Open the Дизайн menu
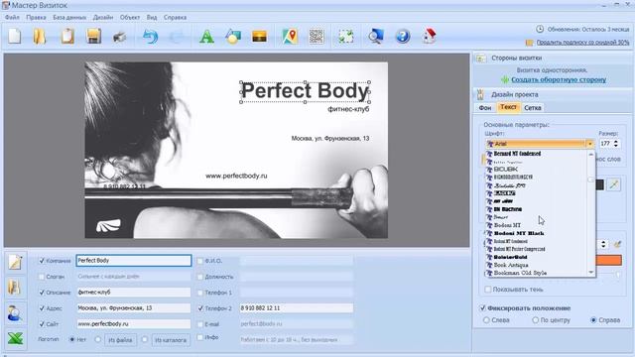This screenshot has width=635, height=357. 103,18
